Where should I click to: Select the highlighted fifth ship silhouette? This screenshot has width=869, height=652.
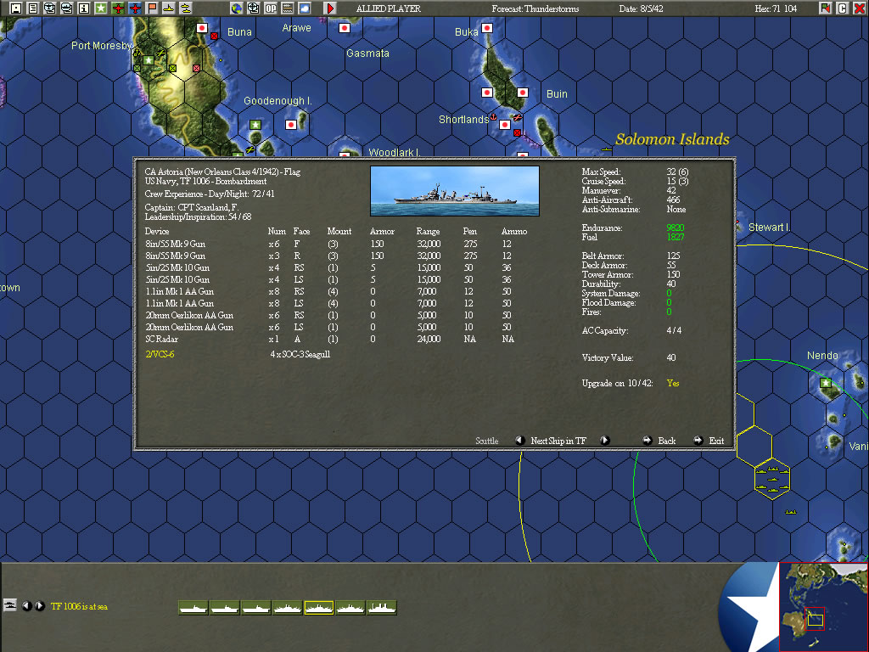coord(319,608)
